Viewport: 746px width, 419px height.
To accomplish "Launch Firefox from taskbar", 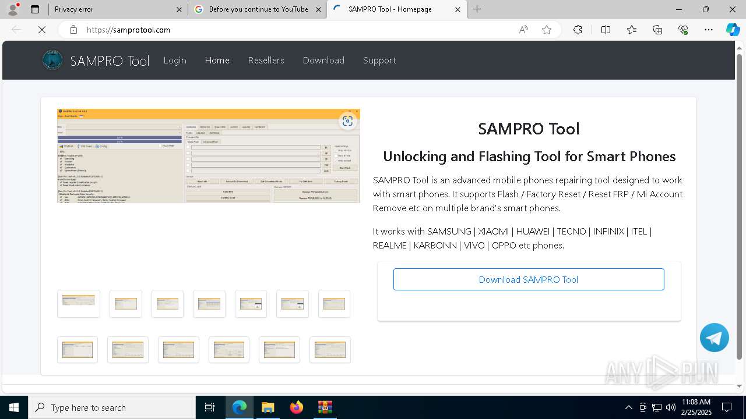I will [x=296, y=407].
